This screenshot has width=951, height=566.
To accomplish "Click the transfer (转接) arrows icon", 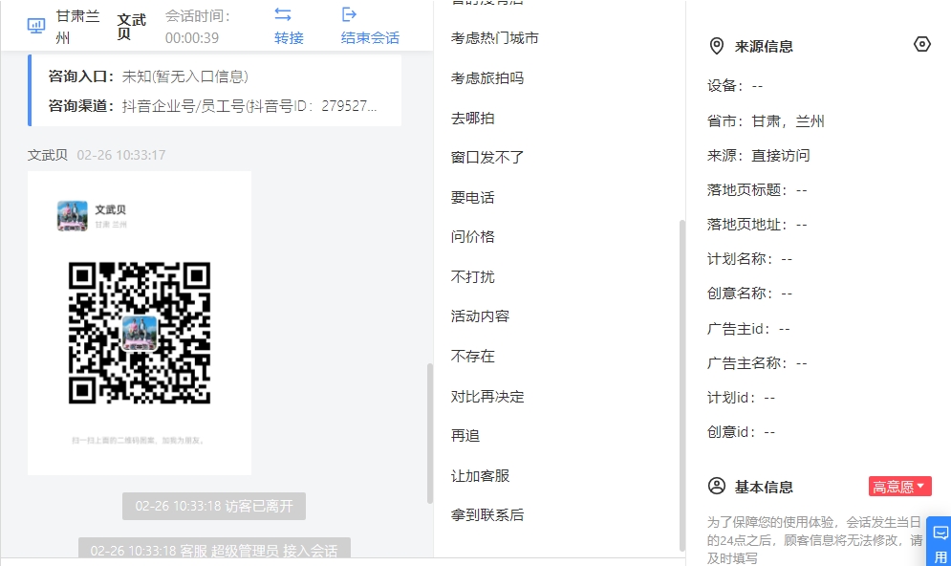I will tap(283, 14).
